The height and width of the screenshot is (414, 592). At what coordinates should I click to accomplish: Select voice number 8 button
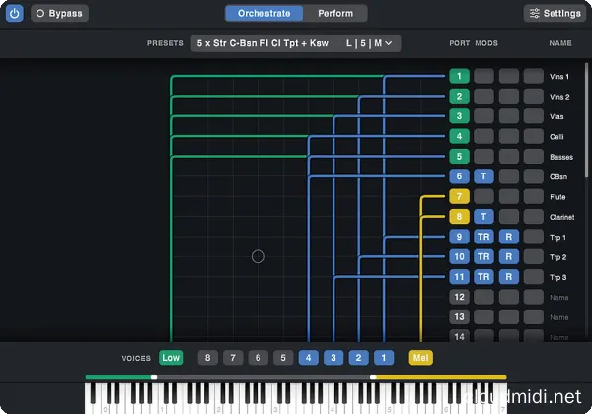point(207,358)
